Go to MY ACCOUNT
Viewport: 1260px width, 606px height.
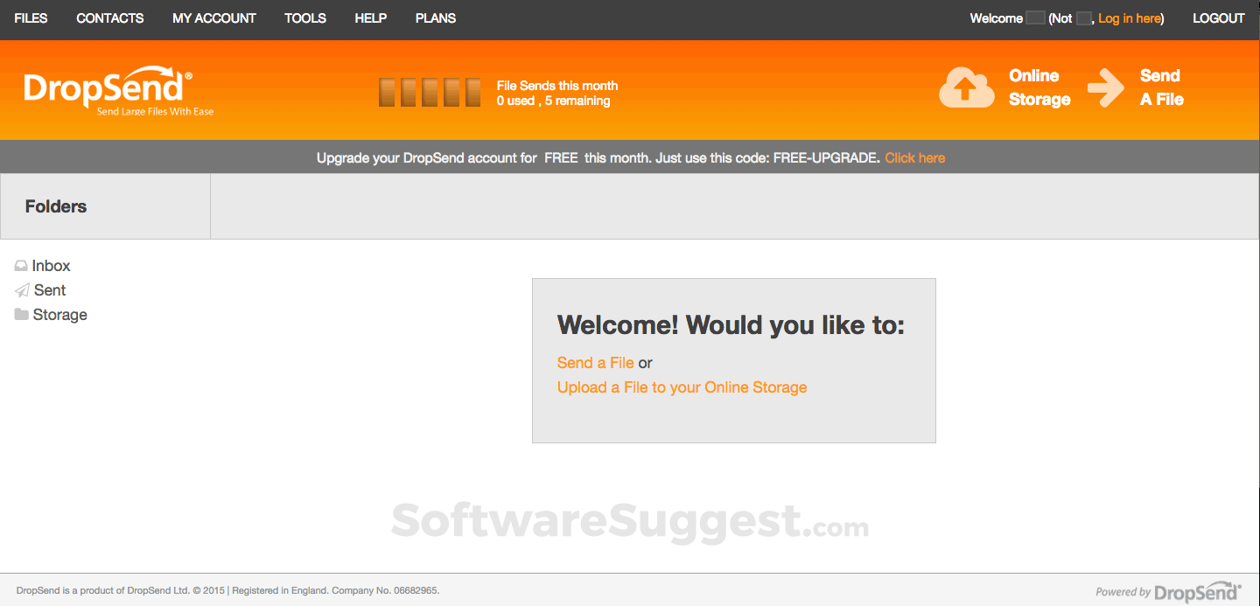coord(214,18)
